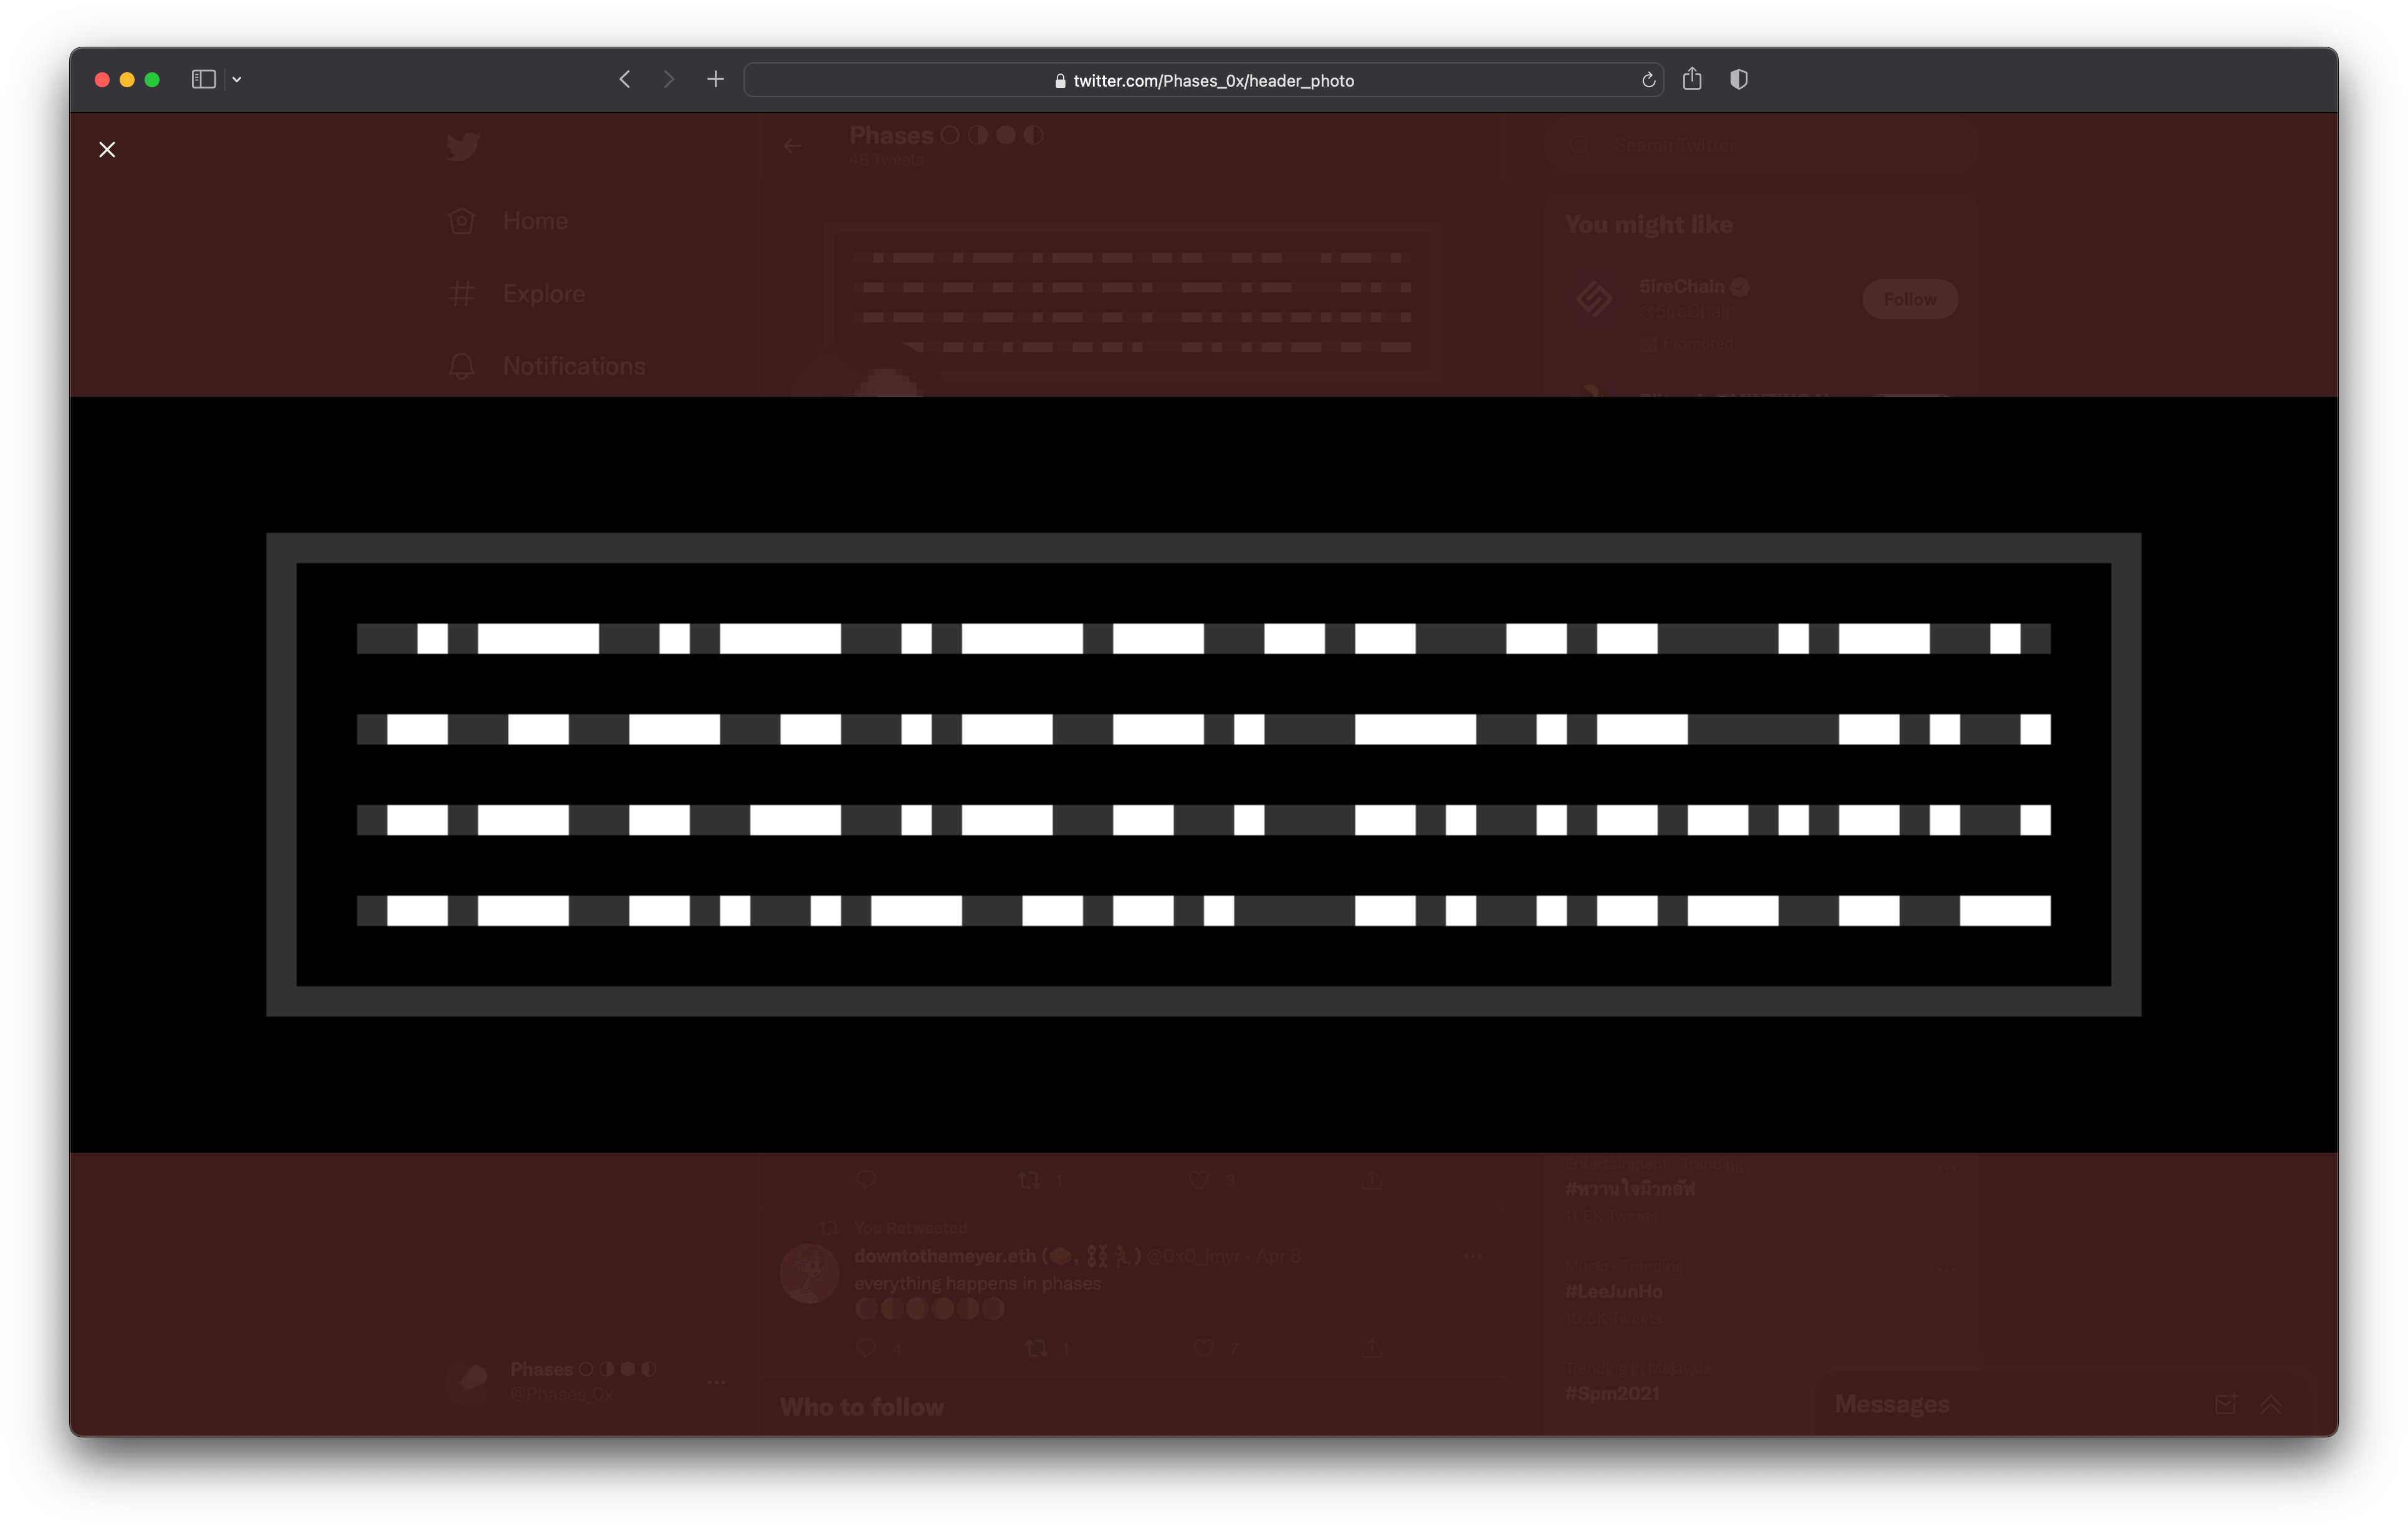
Task: Open a new tab with plus icon
Action: coord(715,79)
